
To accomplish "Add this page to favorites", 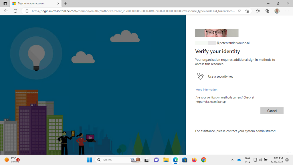I will coord(247,11).
